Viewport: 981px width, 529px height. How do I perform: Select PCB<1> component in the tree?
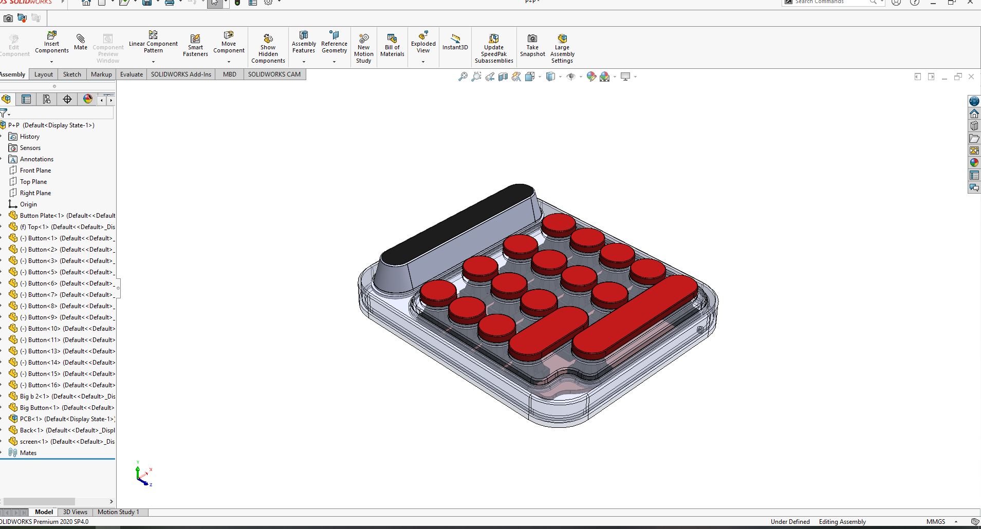tap(62, 419)
